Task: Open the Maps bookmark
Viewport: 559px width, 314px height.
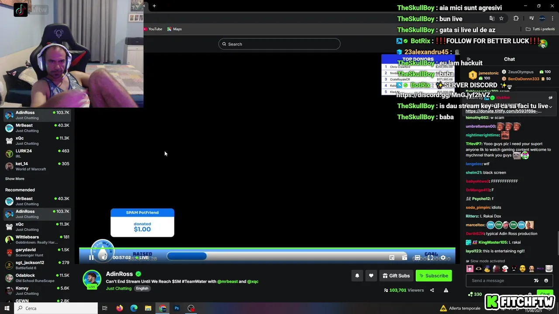Action: [x=174, y=29]
